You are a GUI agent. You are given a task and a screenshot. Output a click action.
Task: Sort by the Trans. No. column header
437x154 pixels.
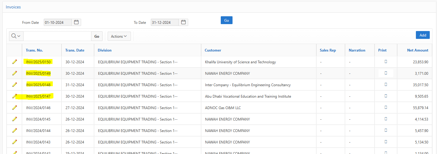(34, 50)
